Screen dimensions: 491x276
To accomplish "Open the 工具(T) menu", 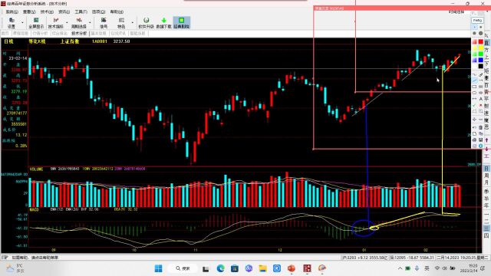I will (x=81, y=11).
